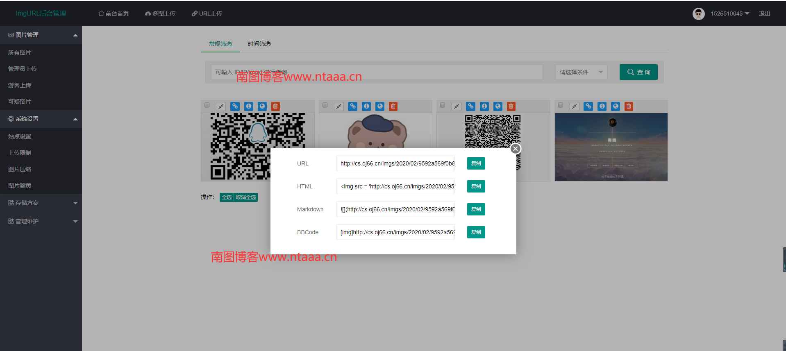Tick the fourth image's checkbox

click(561, 105)
